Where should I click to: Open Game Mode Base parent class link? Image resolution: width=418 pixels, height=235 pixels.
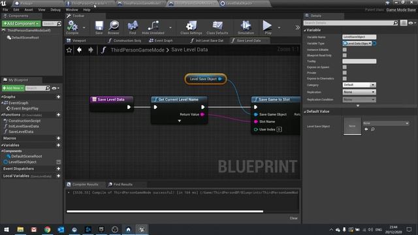pos(401,10)
